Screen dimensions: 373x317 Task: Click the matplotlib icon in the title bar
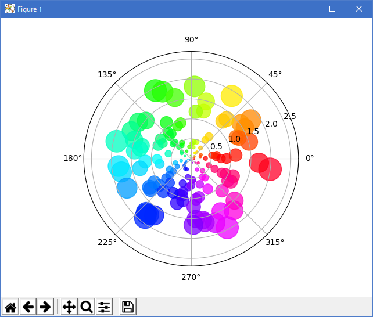tap(10, 9)
